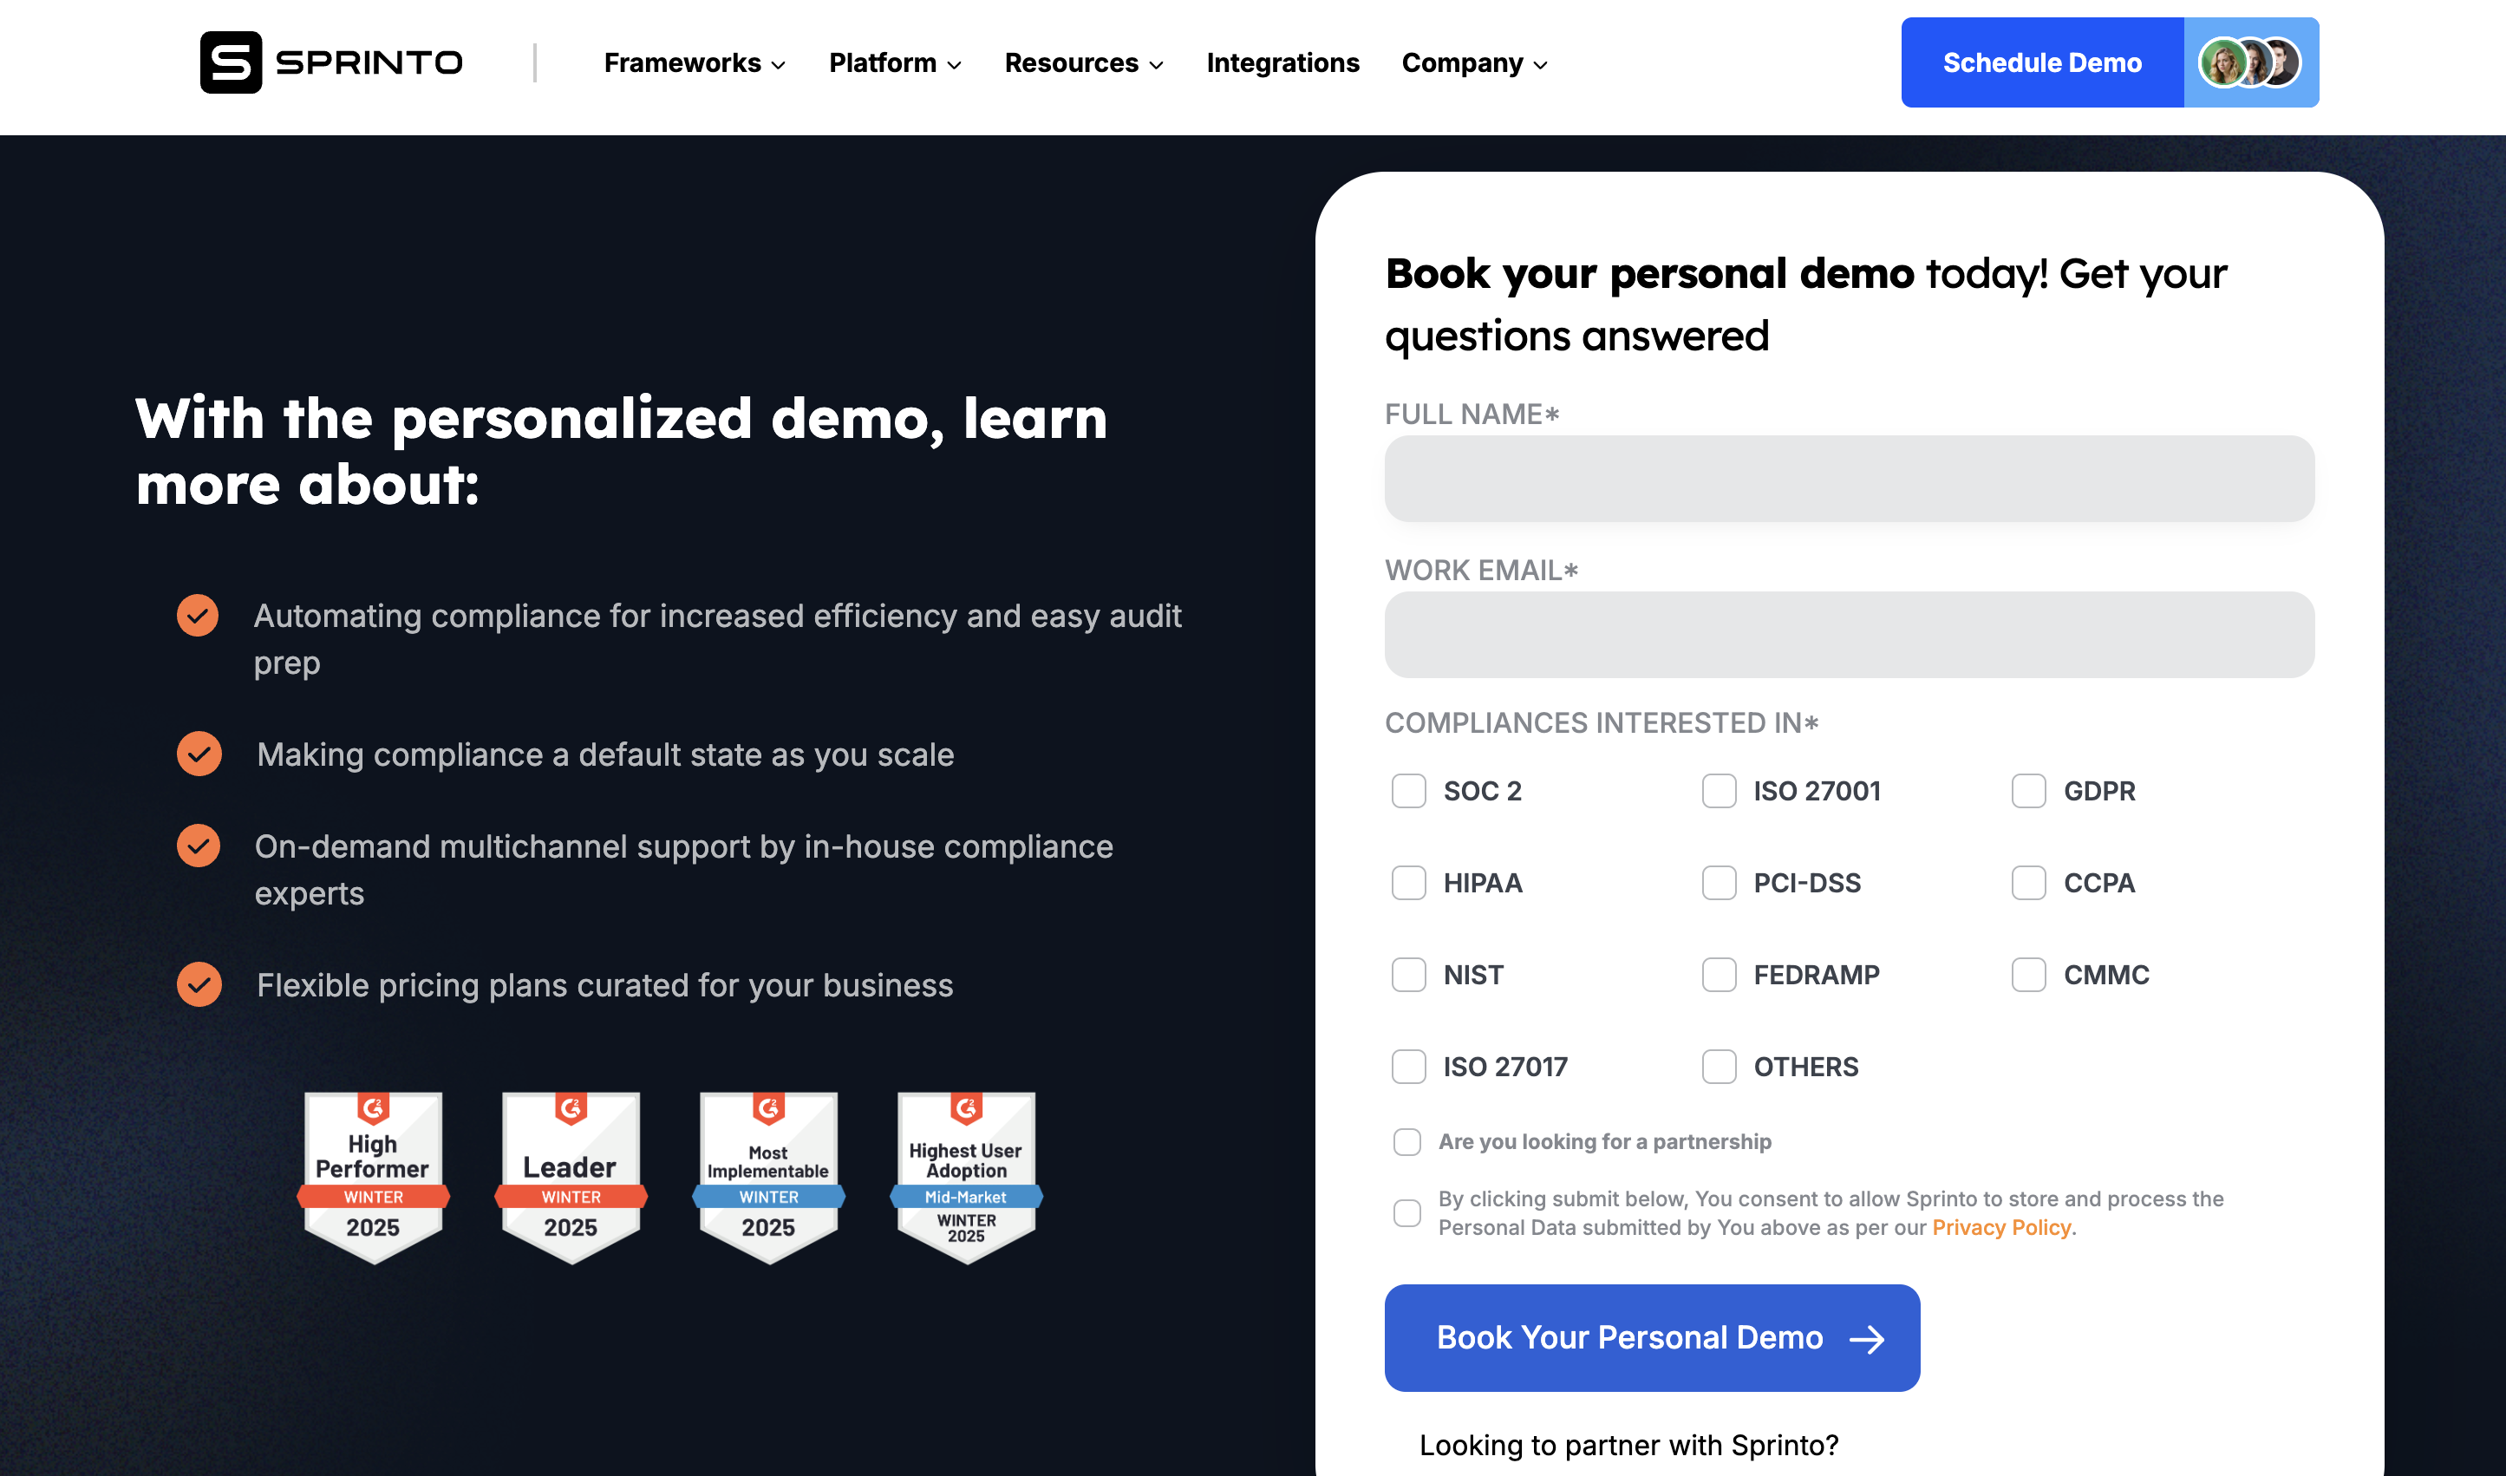Click the Highest User Adoption badge
The width and height of the screenshot is (2506, 1476).
click(966, 1177)
